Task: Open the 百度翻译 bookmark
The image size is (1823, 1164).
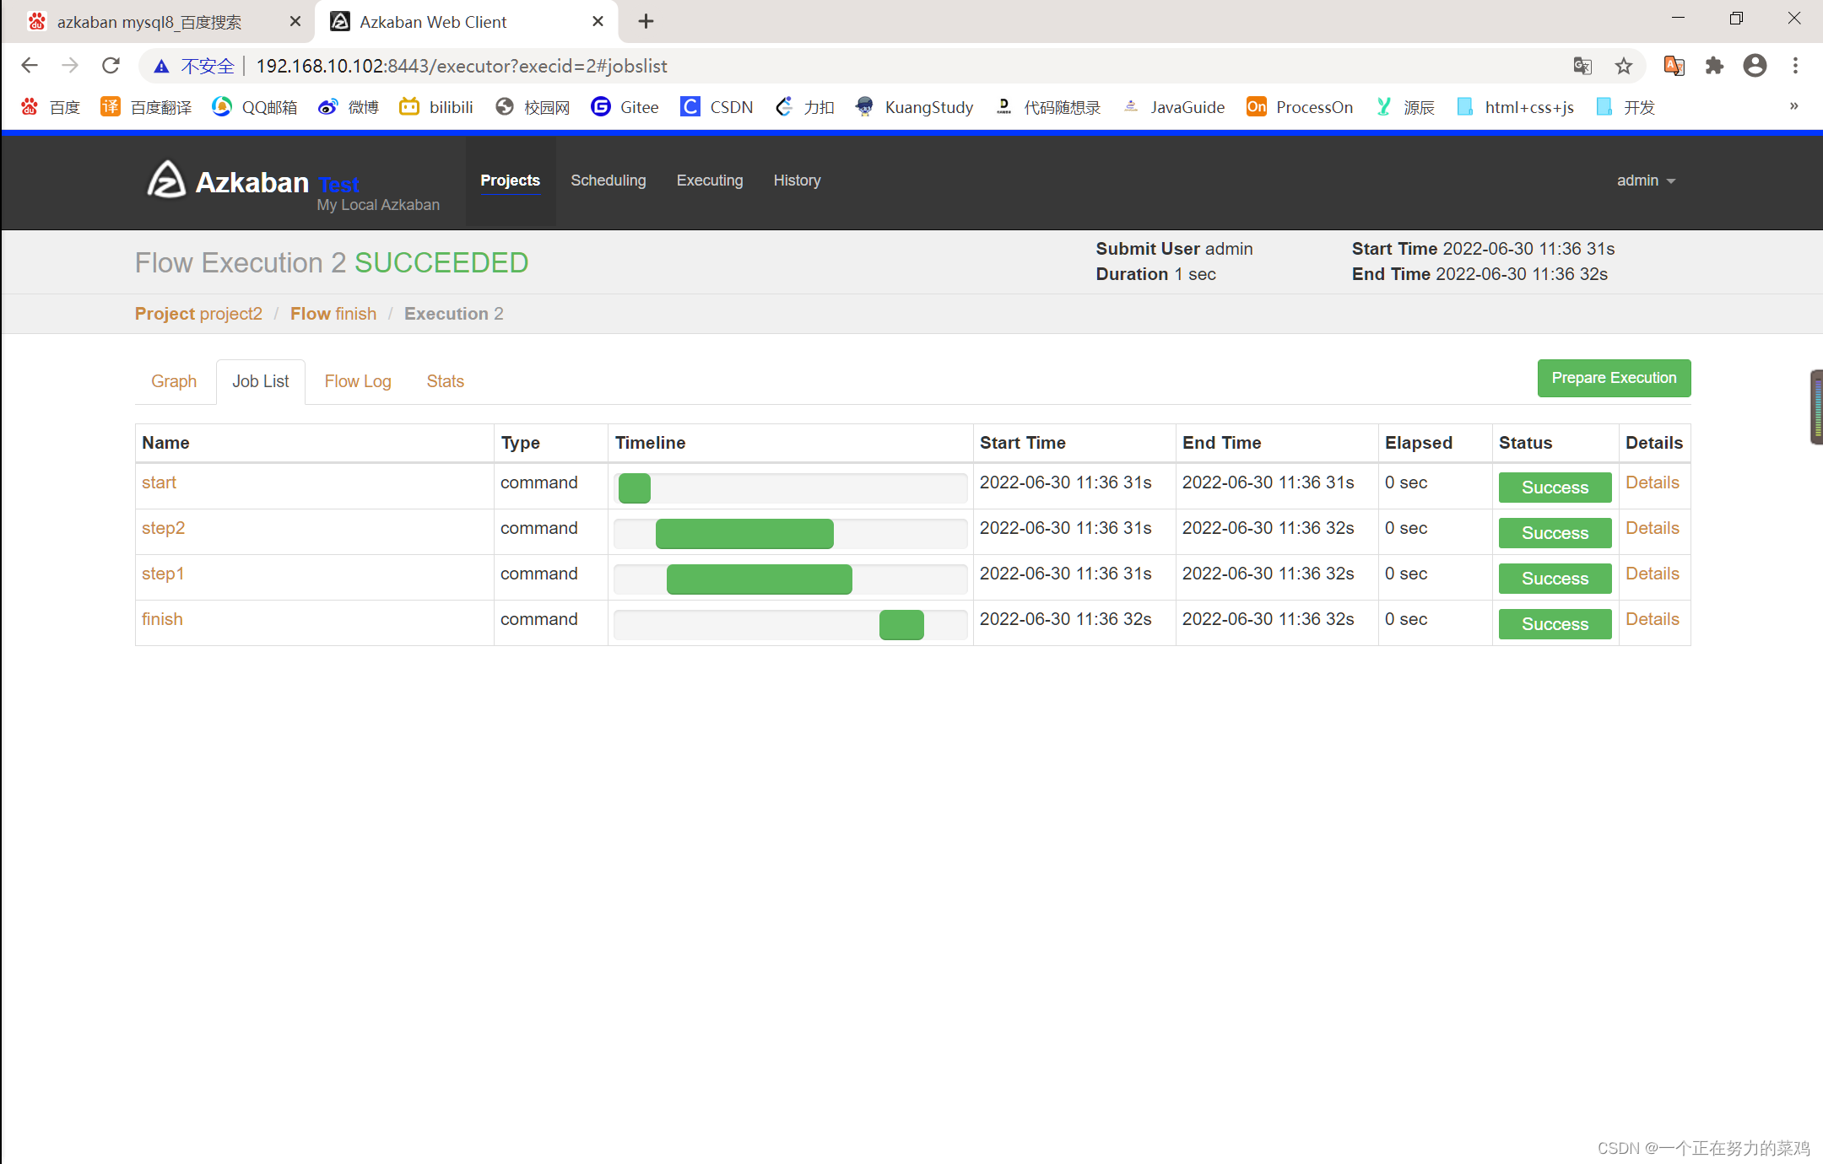Action: click(x=146, y=107)
